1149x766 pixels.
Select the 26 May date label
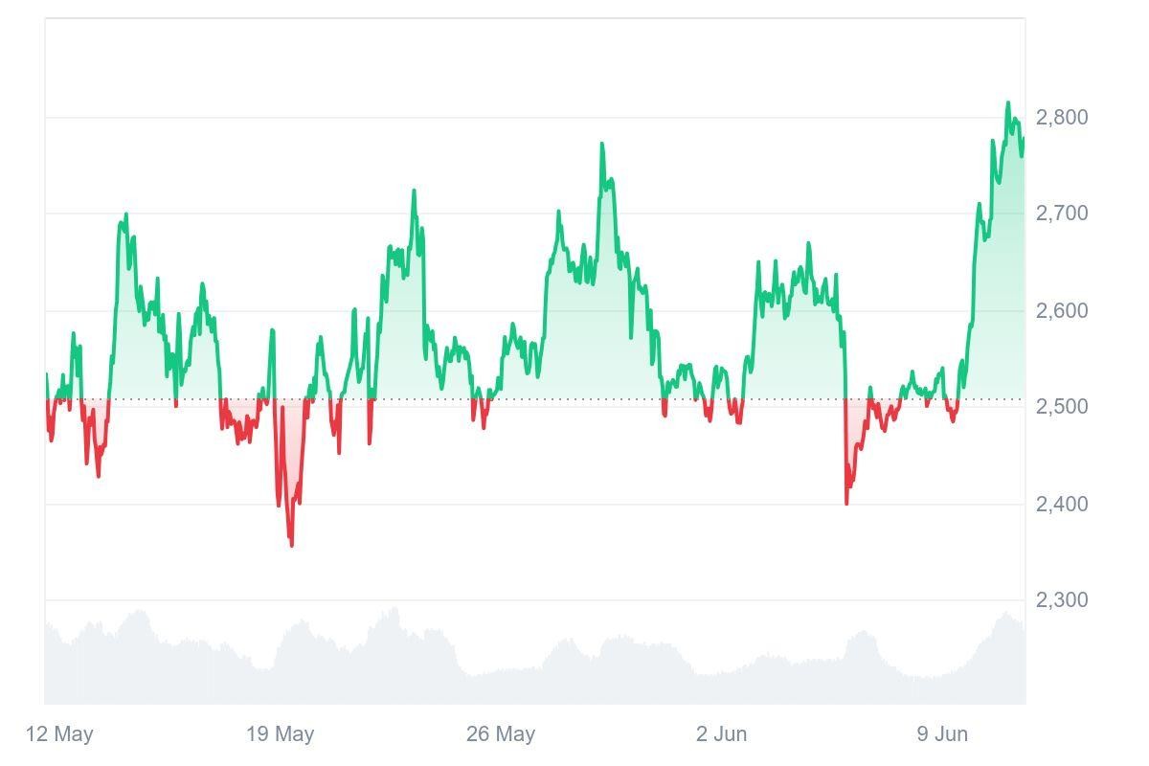point(500,734)
